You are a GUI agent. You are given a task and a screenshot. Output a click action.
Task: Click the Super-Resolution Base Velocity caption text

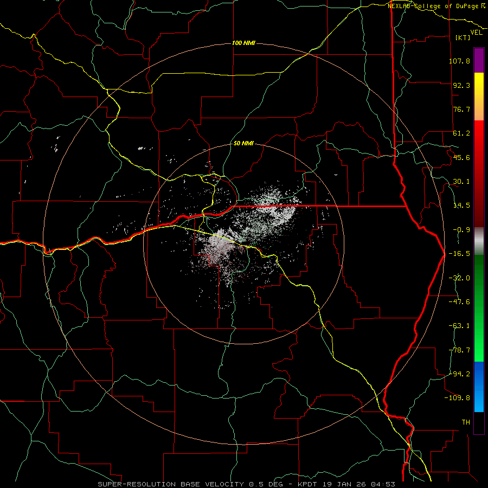click(x=172, y=484)
